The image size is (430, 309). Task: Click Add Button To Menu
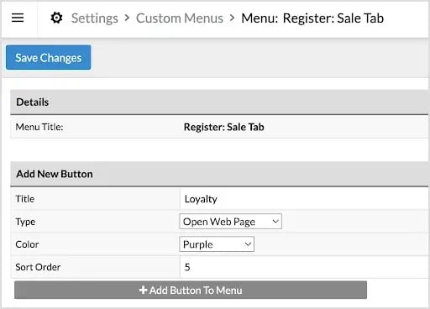tap(191, 290)
